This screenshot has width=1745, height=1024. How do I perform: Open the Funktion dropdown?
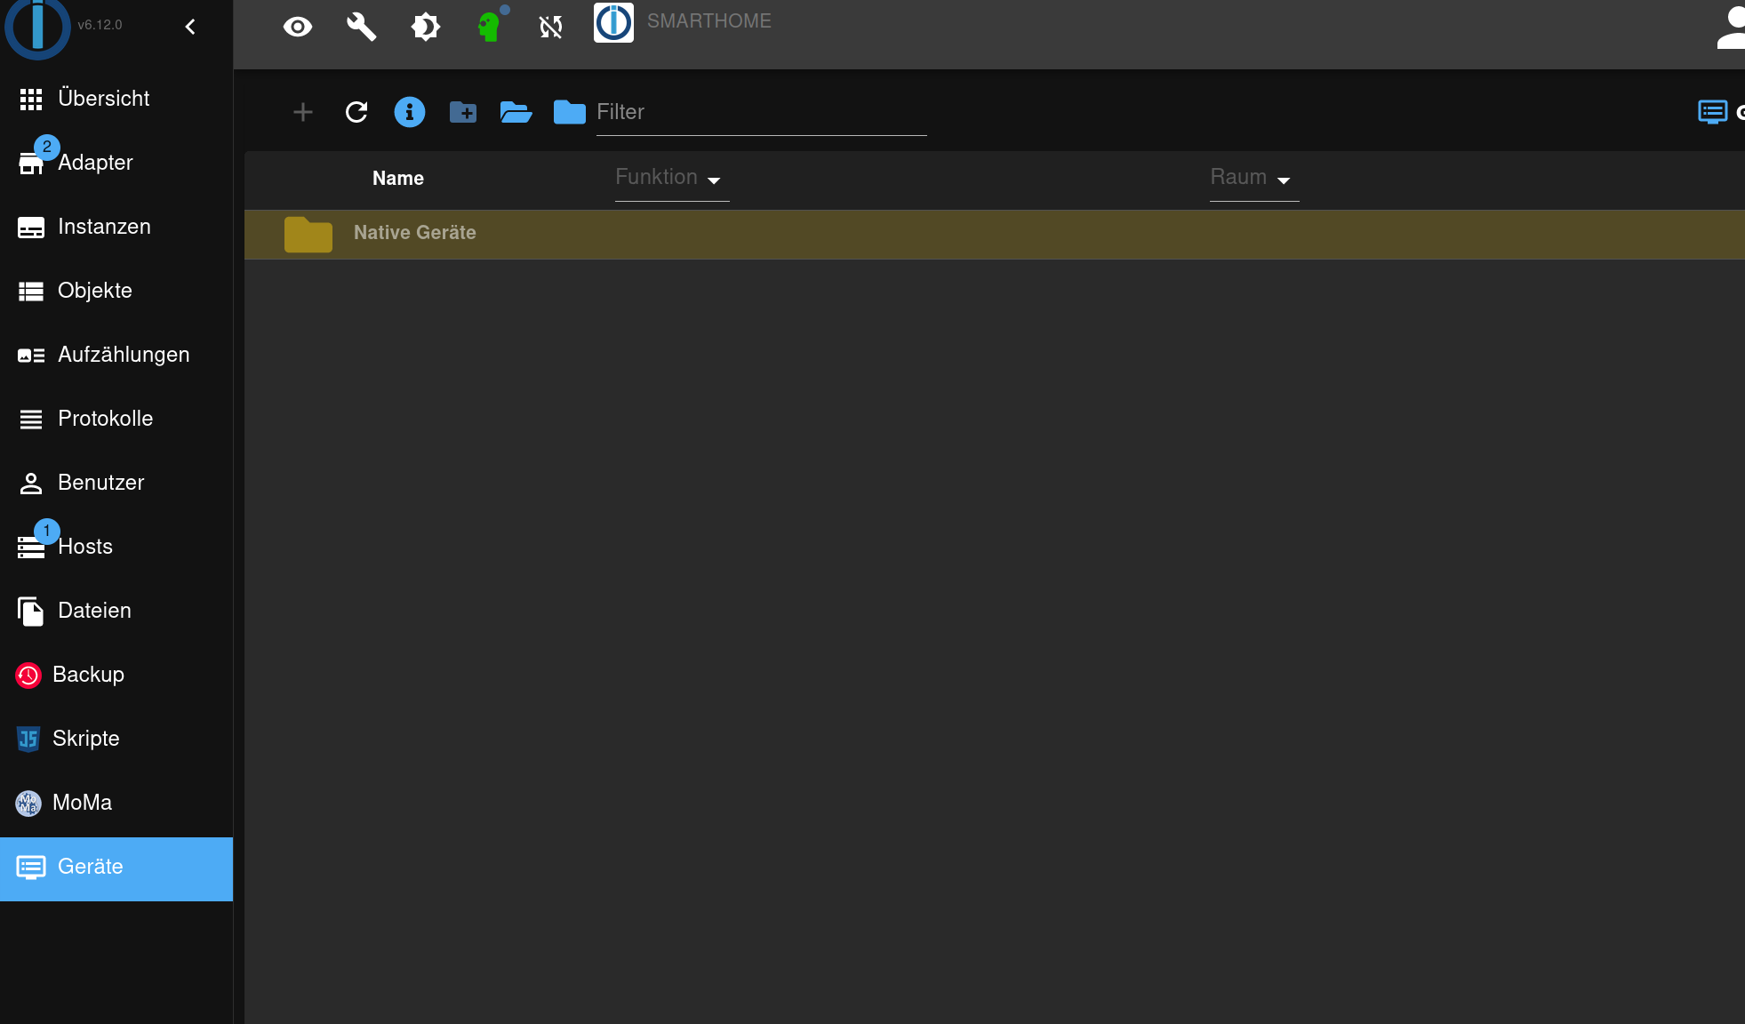click(671, 178)
